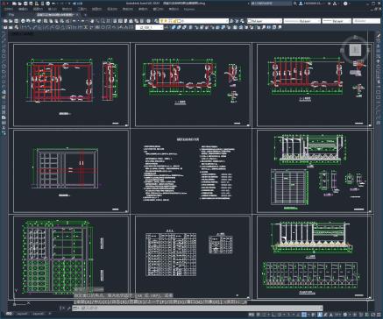
Task: Click the Undo arrow in the Standard toolbar
Action: pos(74,21)
